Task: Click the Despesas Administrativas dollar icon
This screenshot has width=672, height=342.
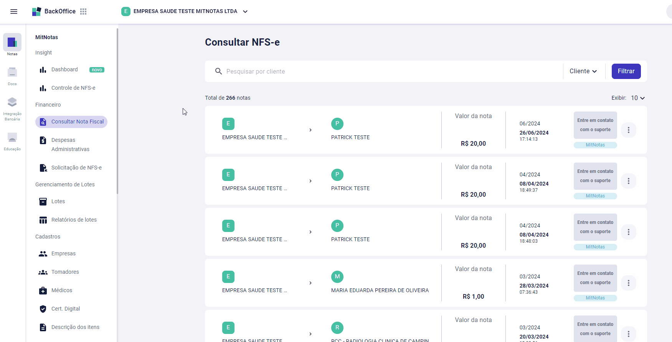Action: click(43, 140)
